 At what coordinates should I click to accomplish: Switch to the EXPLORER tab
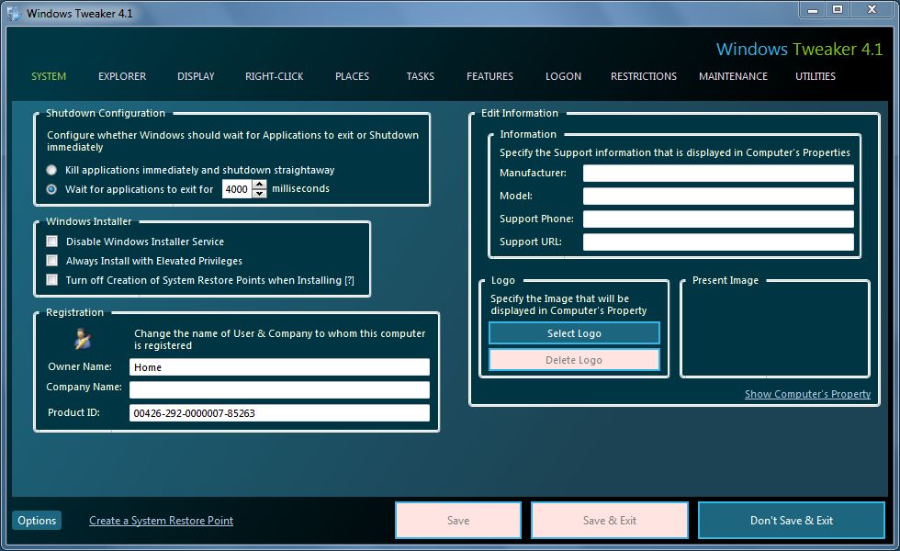point(122,76)
